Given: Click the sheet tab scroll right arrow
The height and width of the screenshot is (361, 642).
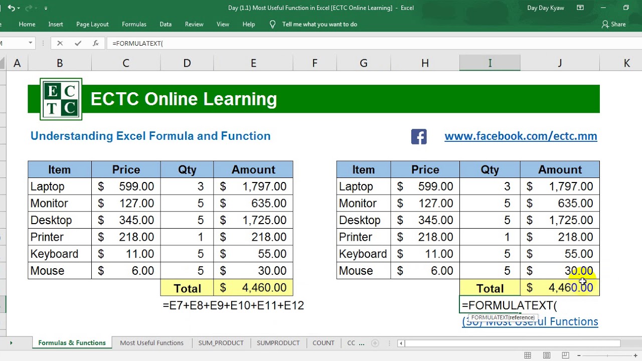Looking at the screenshot, I should [x=11, y=343].
